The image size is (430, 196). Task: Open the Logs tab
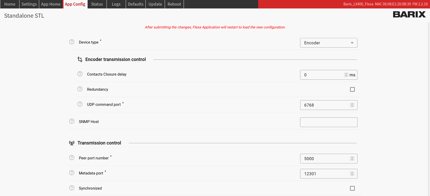[x=116, y=4]
